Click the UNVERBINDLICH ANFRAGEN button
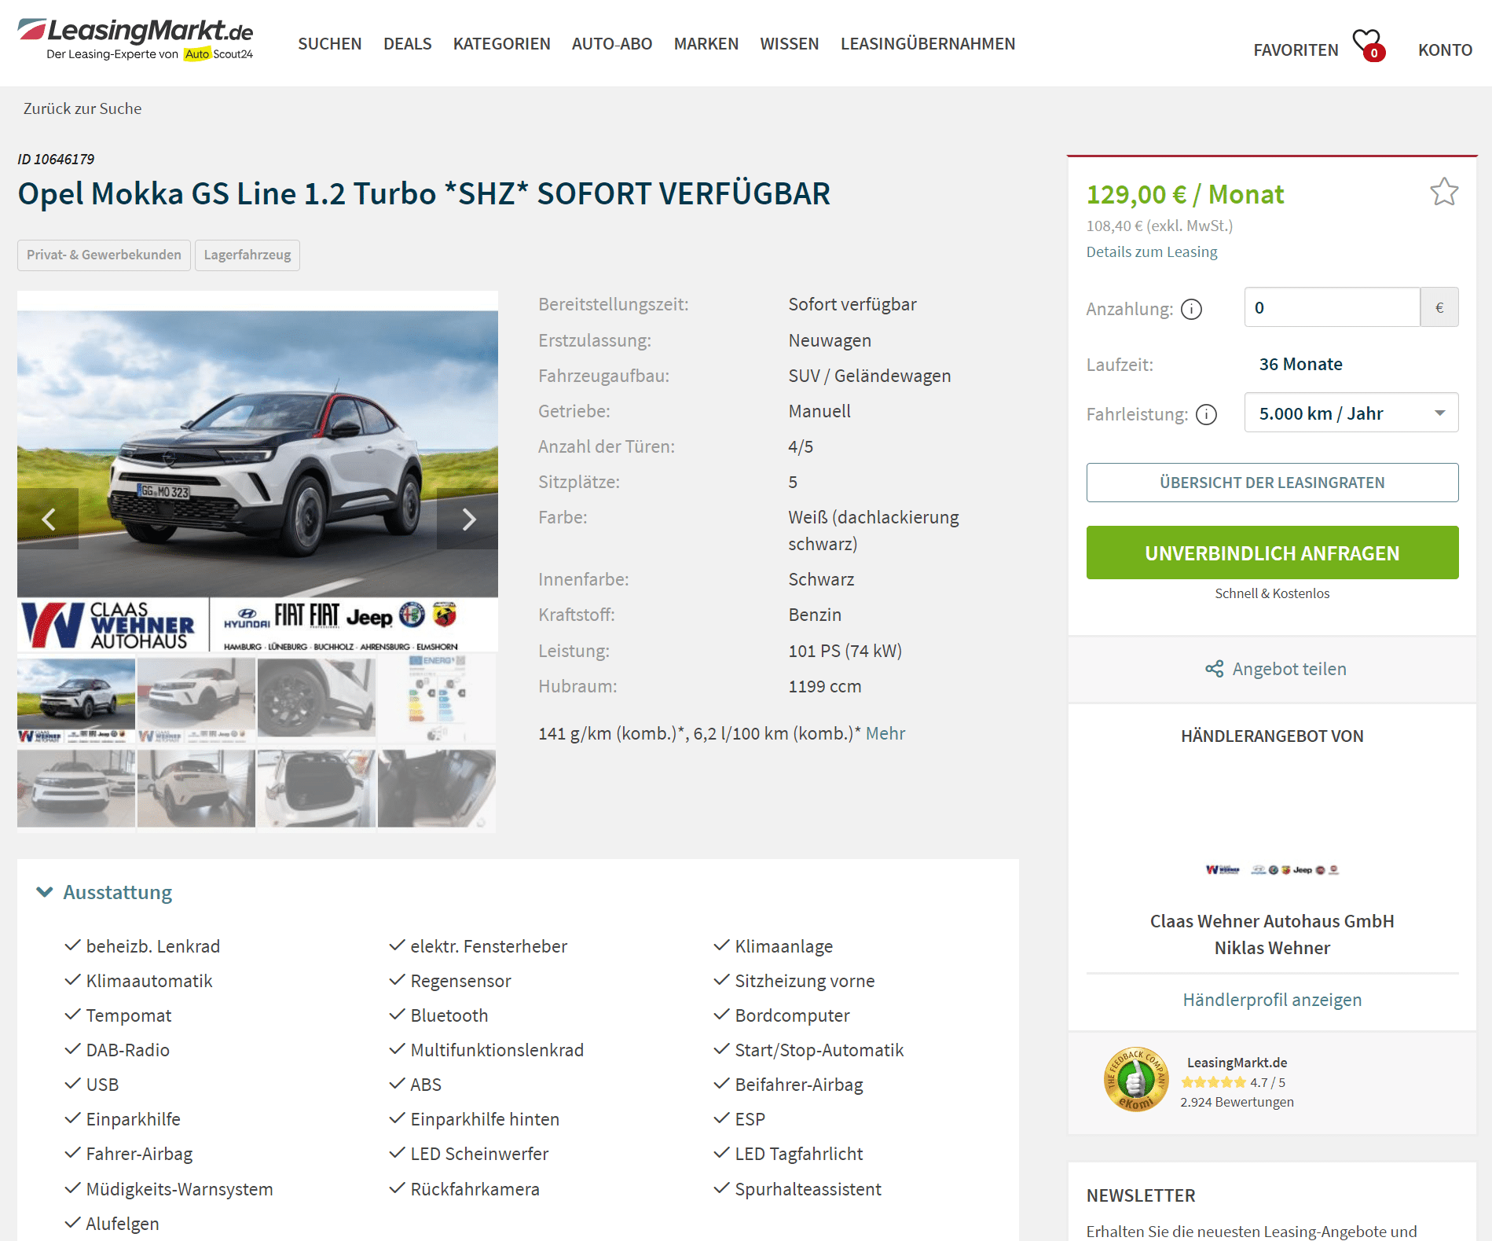This screenshot has width=1492, height=1241. click(x=1272, y=553)
